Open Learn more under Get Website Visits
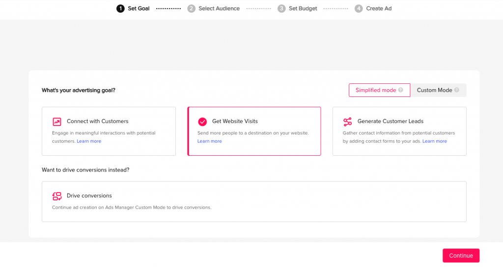Screen dimensions: 503x267 (209, 141)
